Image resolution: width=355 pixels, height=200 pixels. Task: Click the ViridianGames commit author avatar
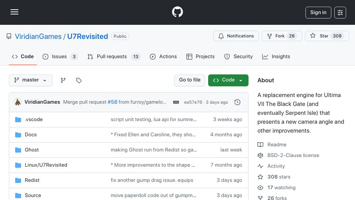pyautogui.click(x=18, y=102)
